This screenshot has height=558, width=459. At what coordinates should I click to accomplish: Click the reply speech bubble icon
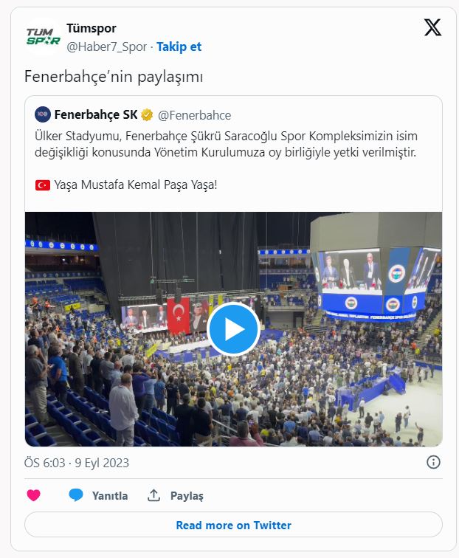76,495
